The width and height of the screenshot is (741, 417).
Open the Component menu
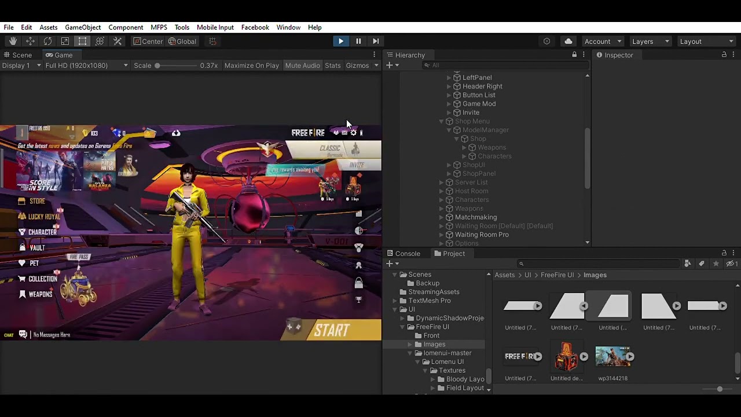pyautogui.click(x=126, y=27)
